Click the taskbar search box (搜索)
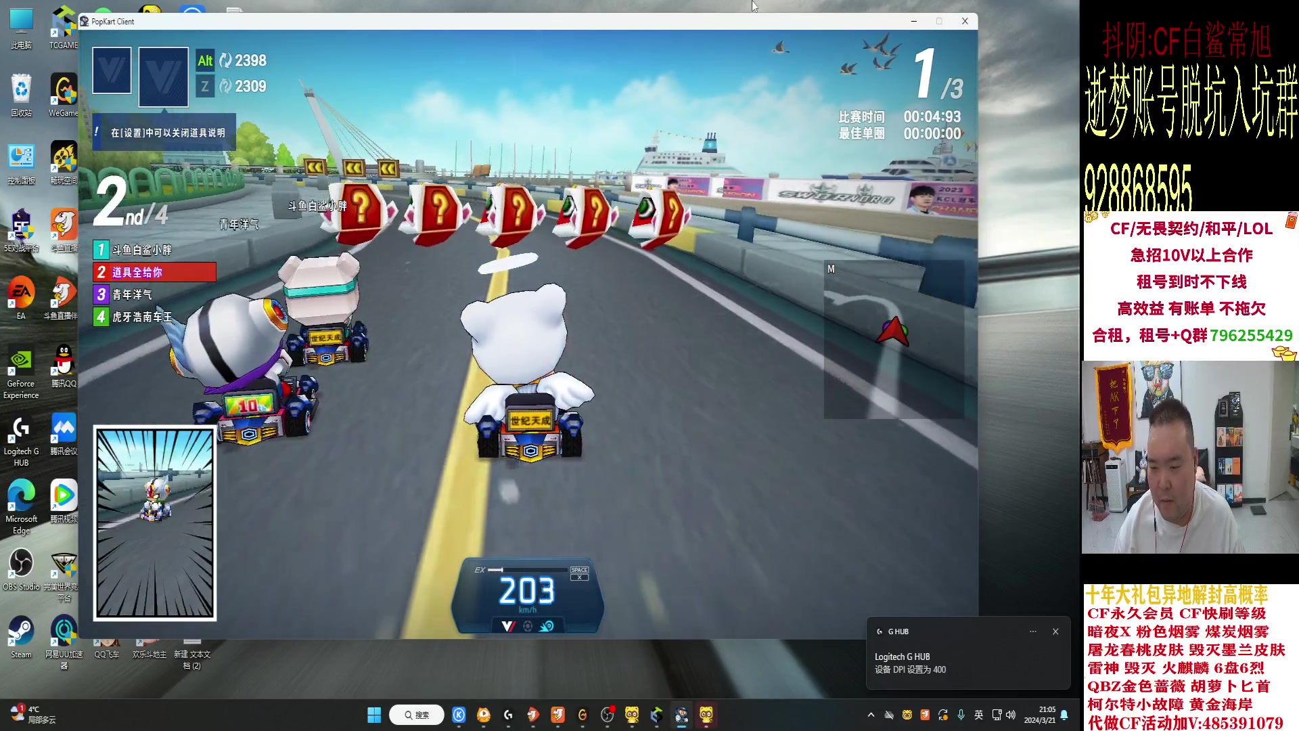The width and height of the screenshot is (1299, 731). click(417, 715)
